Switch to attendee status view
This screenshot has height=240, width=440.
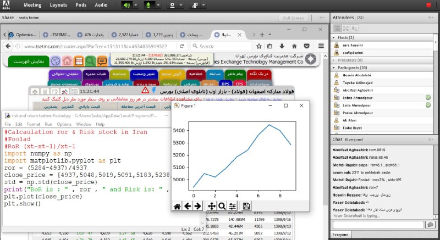pyautogui.click(x=354, y=29)
